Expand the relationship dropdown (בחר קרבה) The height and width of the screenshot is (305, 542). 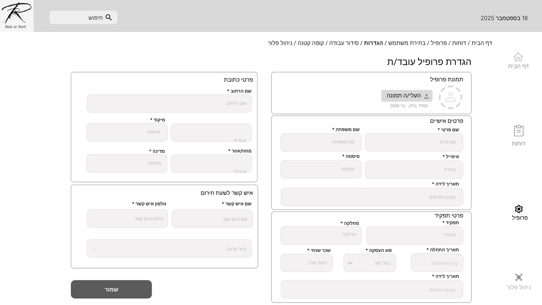coord(169,249)
